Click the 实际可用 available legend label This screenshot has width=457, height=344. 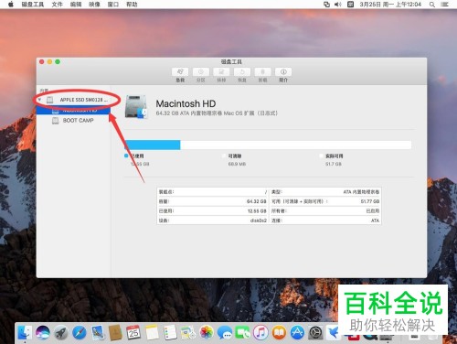coord(334,156)
